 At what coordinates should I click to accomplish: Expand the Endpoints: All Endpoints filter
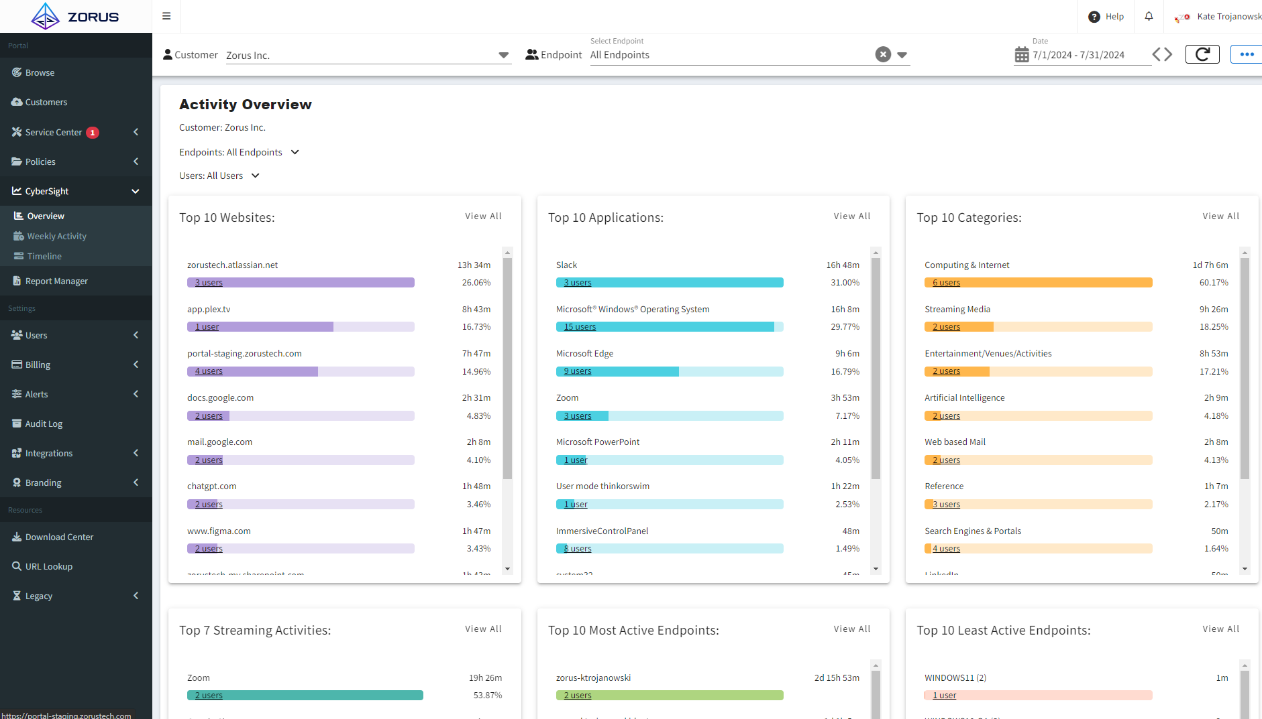coord(295,152)
